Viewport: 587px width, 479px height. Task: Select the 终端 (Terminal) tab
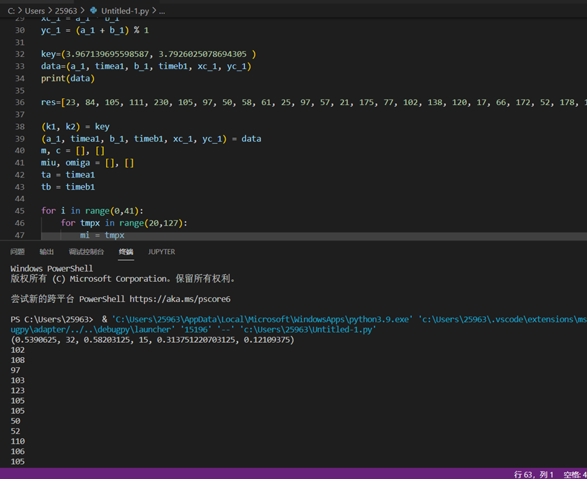(126, 252)
